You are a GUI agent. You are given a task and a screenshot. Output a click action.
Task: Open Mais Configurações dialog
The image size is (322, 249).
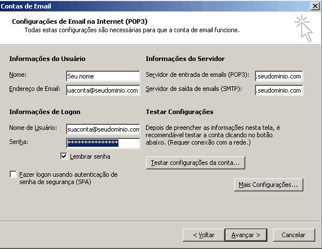[268, 185]
